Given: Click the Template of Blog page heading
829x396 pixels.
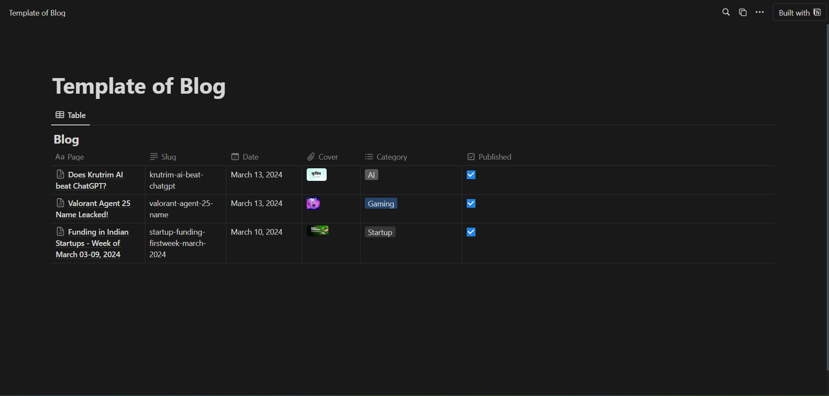Looking at the screenshot, I should [x=139, y=86].
